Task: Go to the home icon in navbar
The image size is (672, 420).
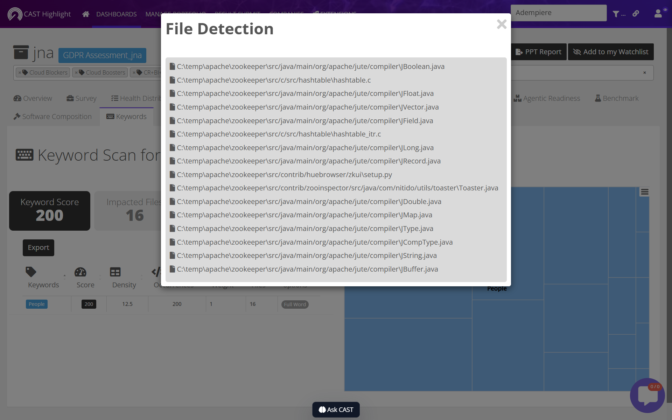Action: pos(86,14)
